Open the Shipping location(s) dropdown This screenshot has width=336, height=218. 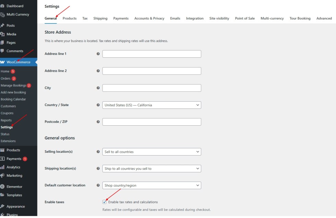click(x=151, y=169)
